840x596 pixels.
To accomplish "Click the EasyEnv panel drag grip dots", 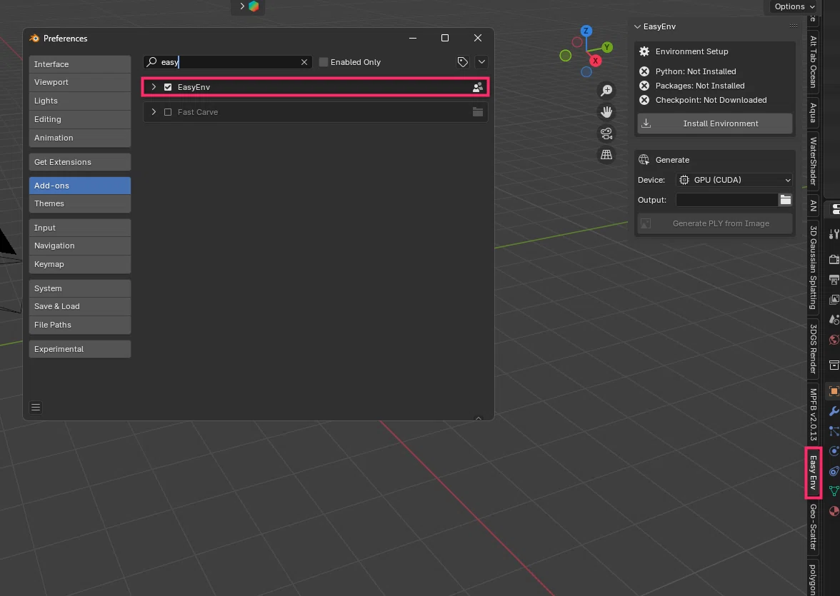I will tap(794, 26).
